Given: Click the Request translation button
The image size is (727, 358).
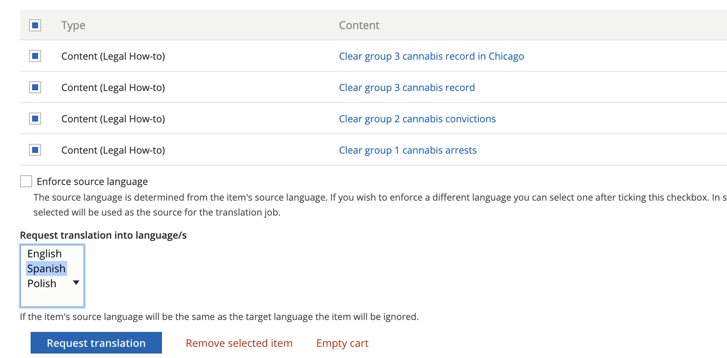Looking at the screenshot, I should pos(96,343).
